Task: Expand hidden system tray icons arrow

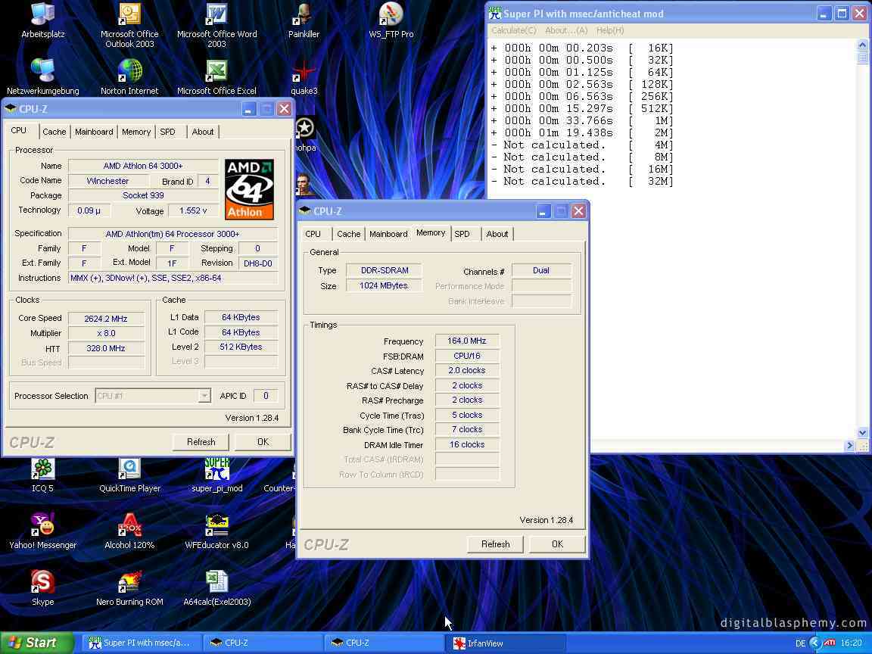Action: tap(815, 643)
